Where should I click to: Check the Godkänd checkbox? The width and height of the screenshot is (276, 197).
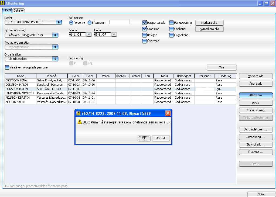click(171, 29)
